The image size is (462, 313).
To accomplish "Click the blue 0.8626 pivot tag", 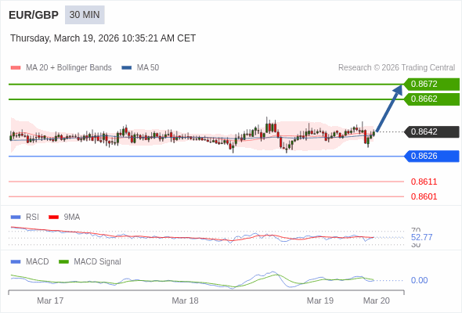I will point(431,156).
